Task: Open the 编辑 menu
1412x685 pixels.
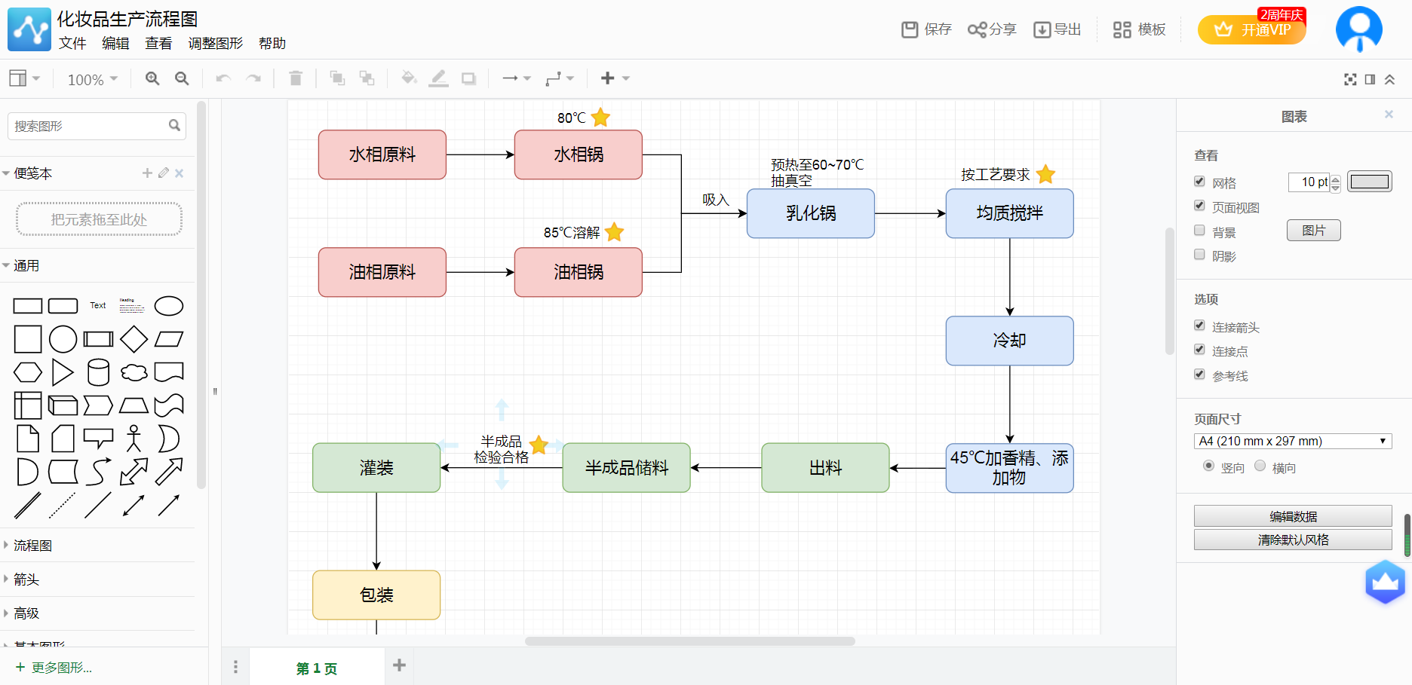Action: pyautogui.click(x=115, y=44)
